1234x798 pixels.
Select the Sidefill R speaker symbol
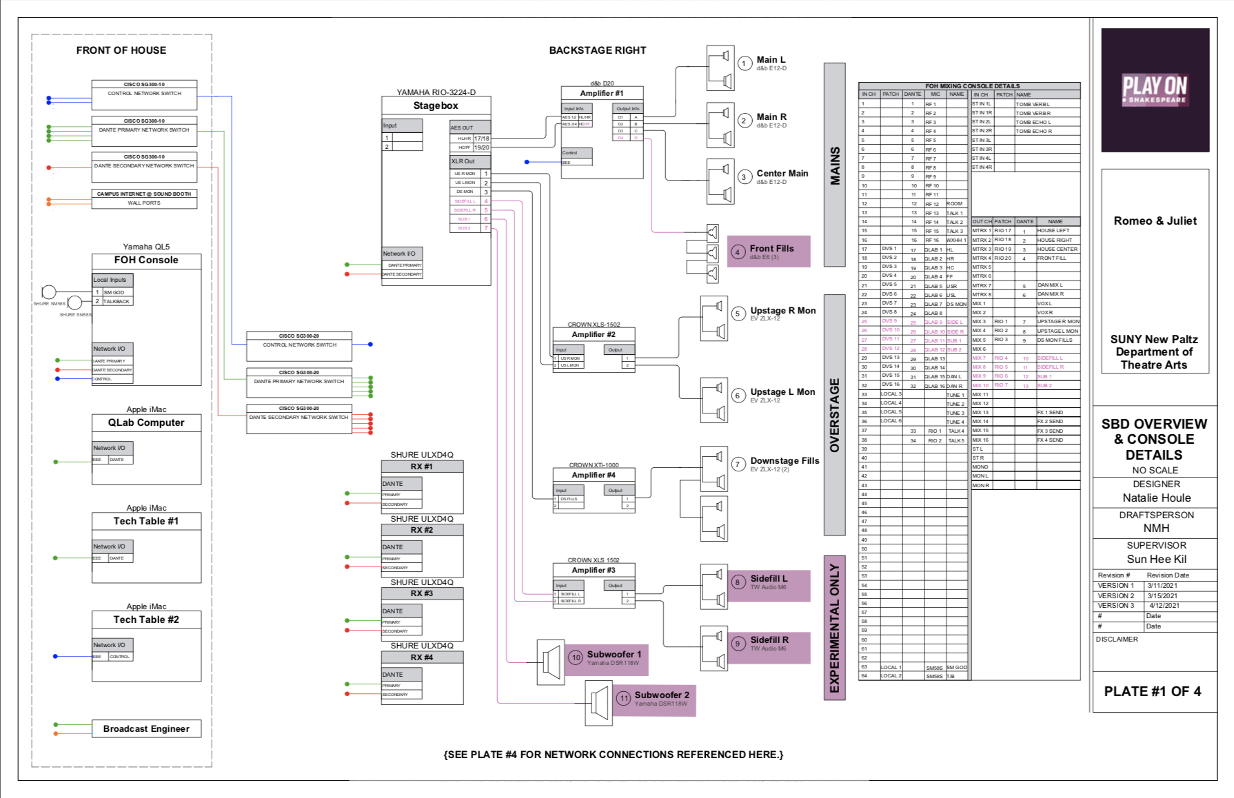pyautogui.click(x=714, y=648)
